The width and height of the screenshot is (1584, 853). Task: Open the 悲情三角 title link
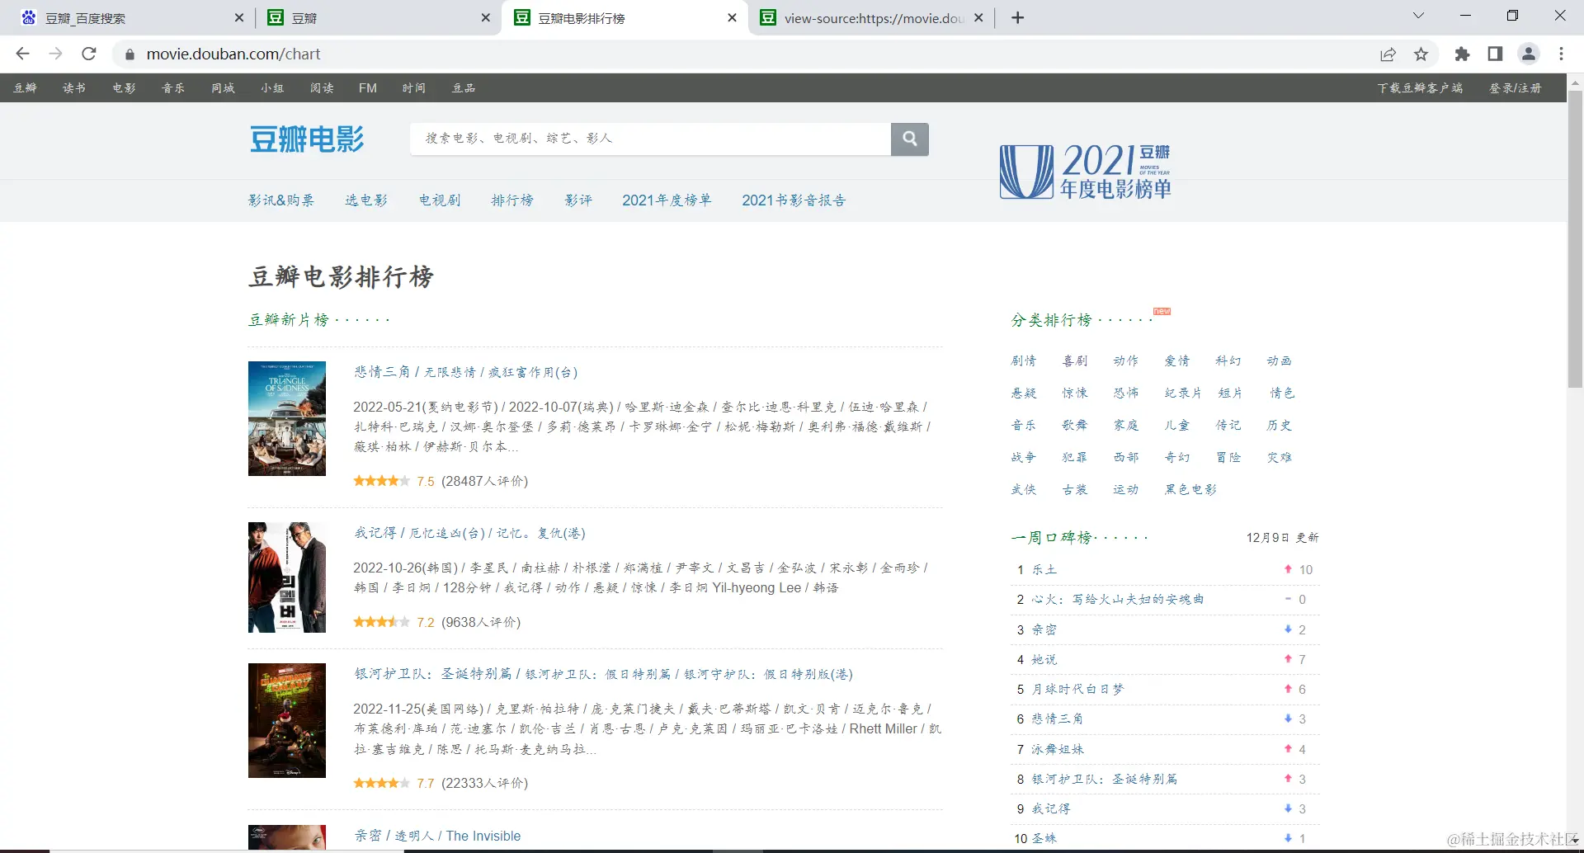point(466,372)
